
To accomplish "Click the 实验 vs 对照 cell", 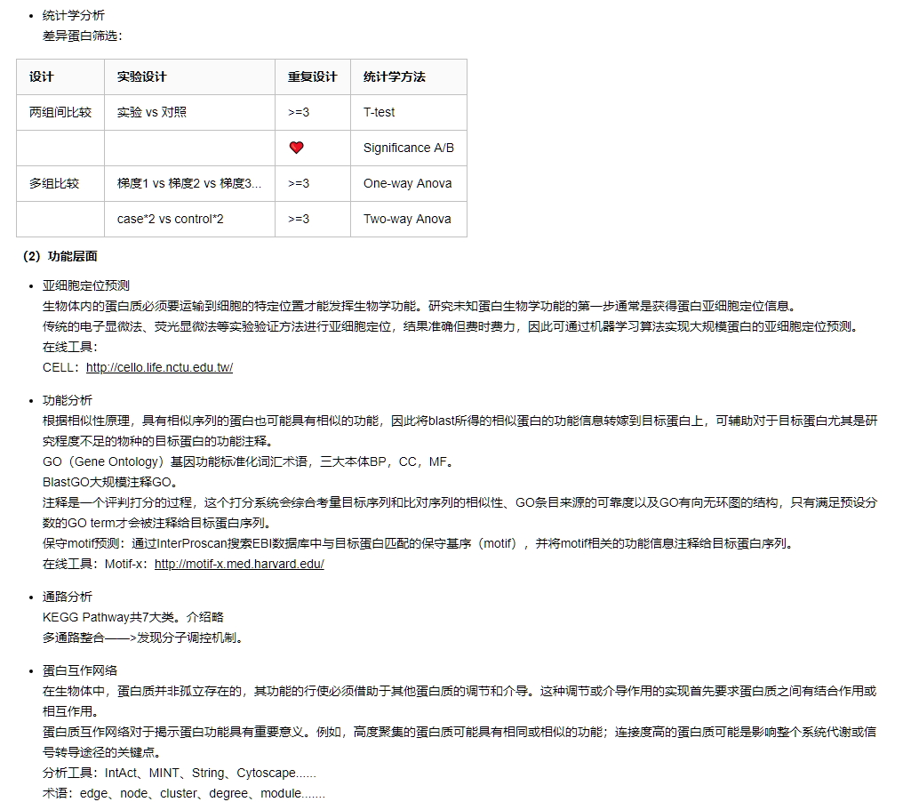I will pos(151,113).
